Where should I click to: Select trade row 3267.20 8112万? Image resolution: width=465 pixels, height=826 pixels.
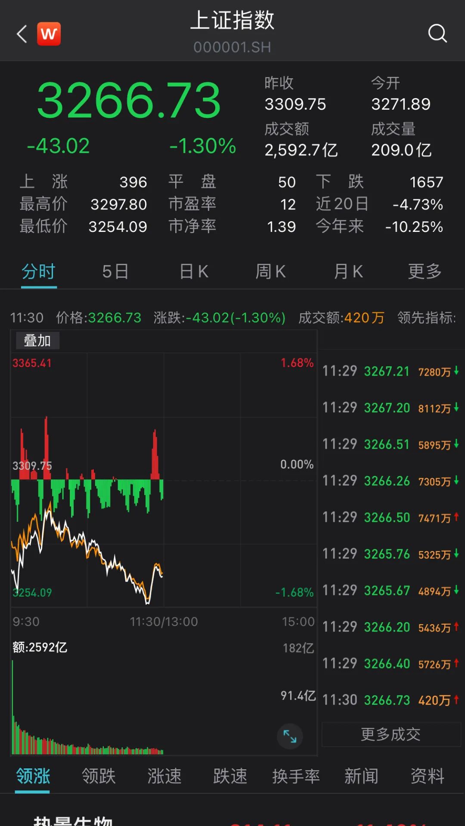click(x=391, y=408)
